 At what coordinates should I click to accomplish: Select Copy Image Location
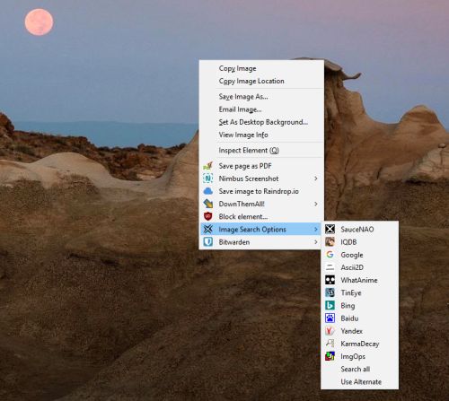tap(251, 81)
